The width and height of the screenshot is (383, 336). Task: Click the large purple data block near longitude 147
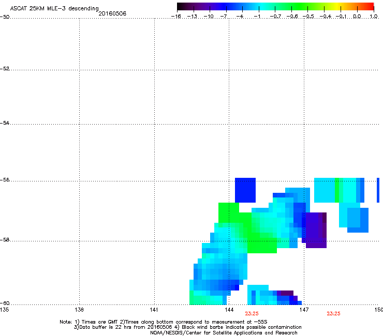tap(316, 230)
